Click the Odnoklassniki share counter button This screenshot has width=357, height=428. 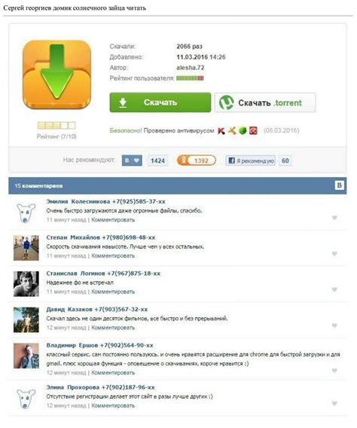tap(197, 160)
